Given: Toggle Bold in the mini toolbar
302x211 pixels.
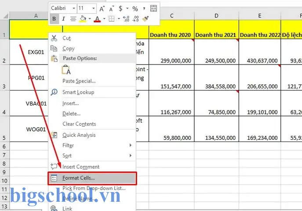Looking at the screenshot, I should (x=55, y=18).
